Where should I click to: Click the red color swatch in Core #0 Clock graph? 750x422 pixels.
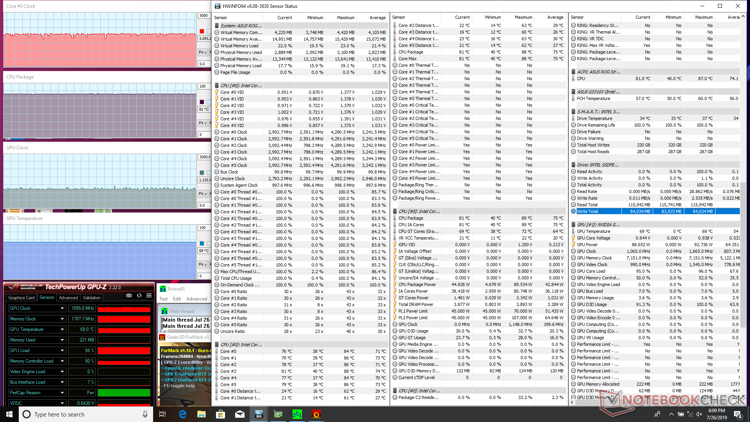pyautogui.click(x=202, y=31)
